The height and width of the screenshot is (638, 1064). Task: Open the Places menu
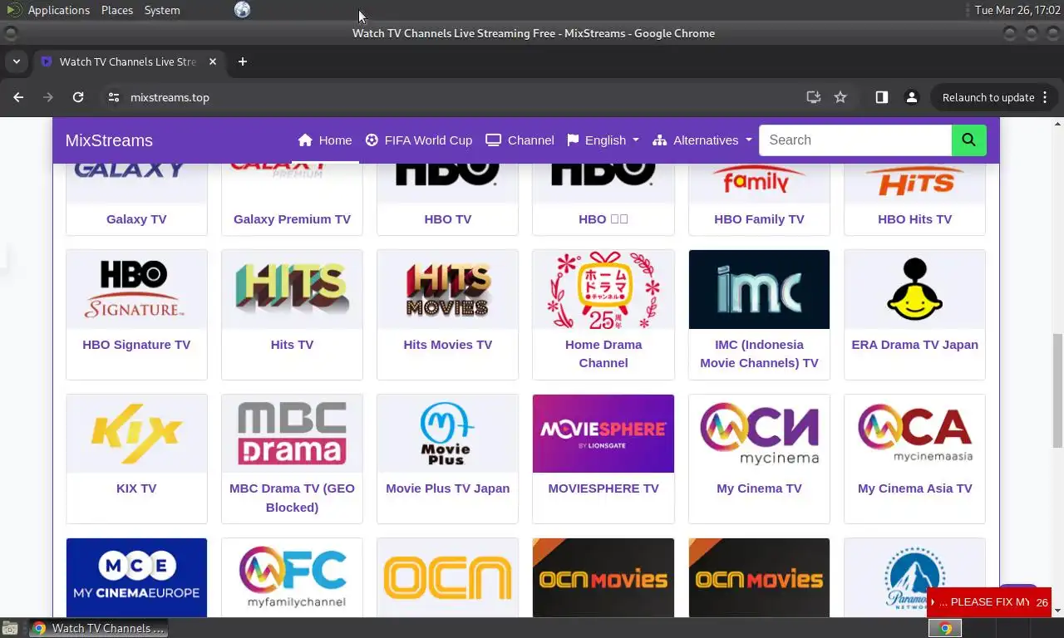pos(117,10)
